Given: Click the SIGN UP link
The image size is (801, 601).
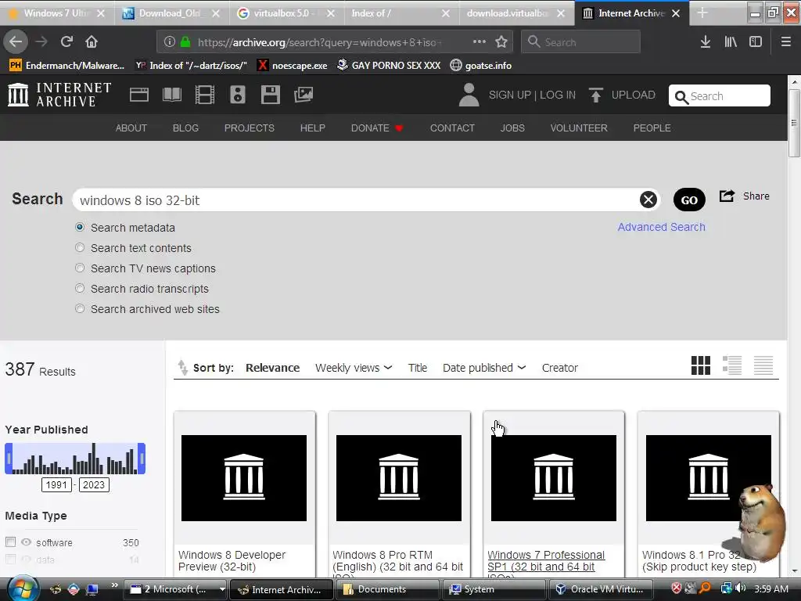Looking at the screenshot, I should (x=510, y=95).
